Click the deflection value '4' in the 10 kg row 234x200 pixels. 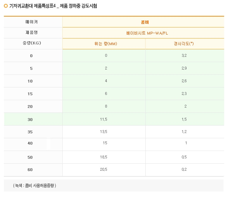pyautogui.click(x=106, y=81)
